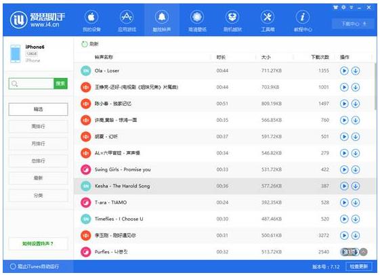Download the Kesha - The Harold Song ringtone
The image size is (380, 275).
356,186
